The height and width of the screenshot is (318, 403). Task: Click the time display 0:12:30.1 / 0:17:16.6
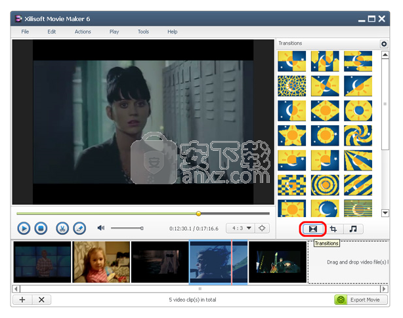point(194,228)
